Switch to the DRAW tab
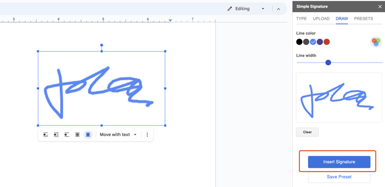 point(342,19)
